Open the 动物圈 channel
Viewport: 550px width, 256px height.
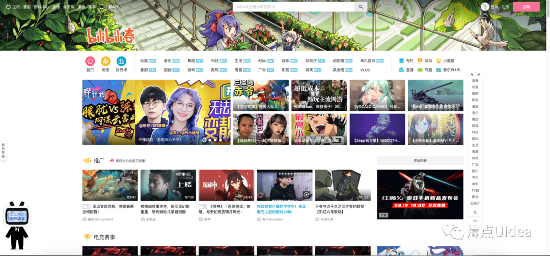pyautogui.click(x=342, y=61)
